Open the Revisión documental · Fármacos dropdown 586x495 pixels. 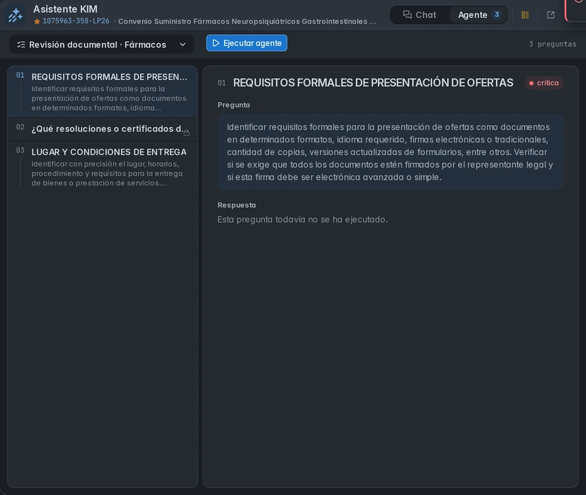pos(102,45)
